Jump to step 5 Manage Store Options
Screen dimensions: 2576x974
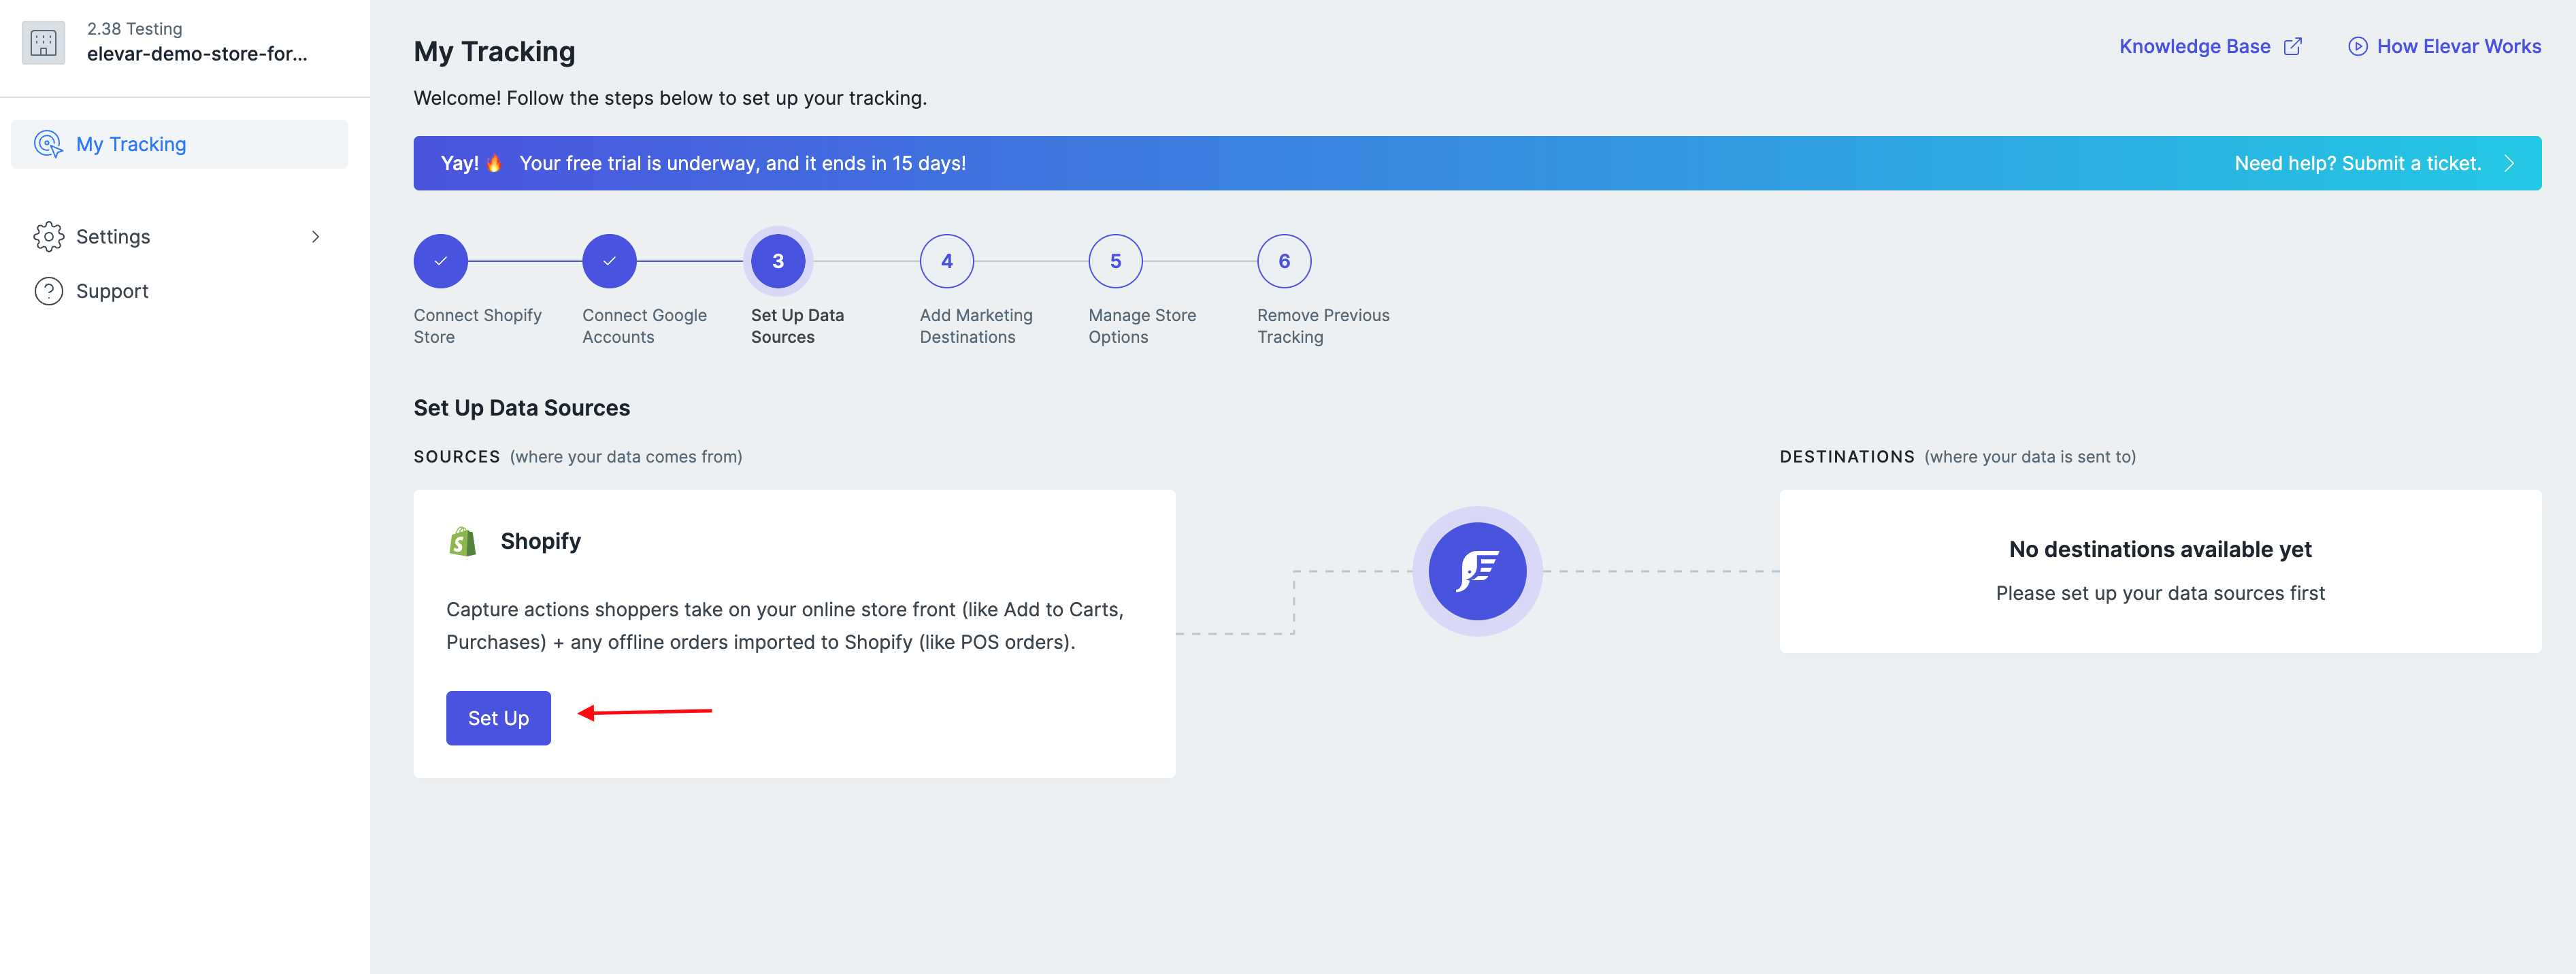point(1115,261)
